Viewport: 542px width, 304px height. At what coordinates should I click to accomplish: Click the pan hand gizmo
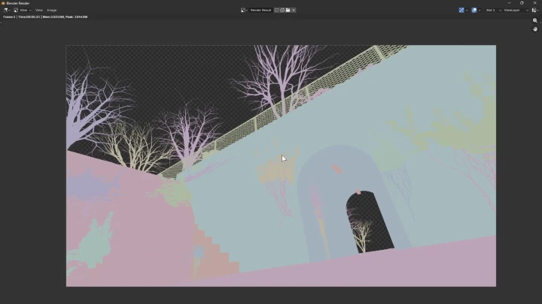pyautogui.click(x=535, y=29)
